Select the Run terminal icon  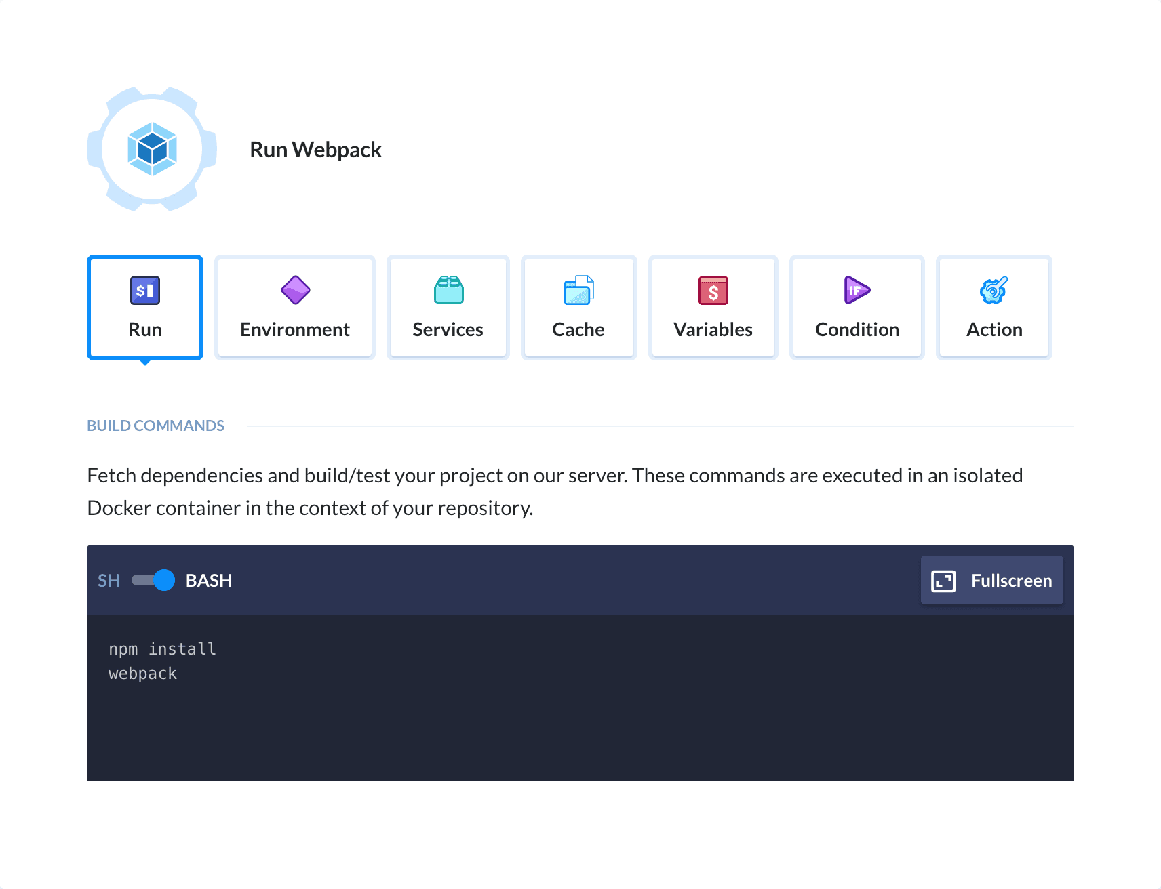(144, 290)
